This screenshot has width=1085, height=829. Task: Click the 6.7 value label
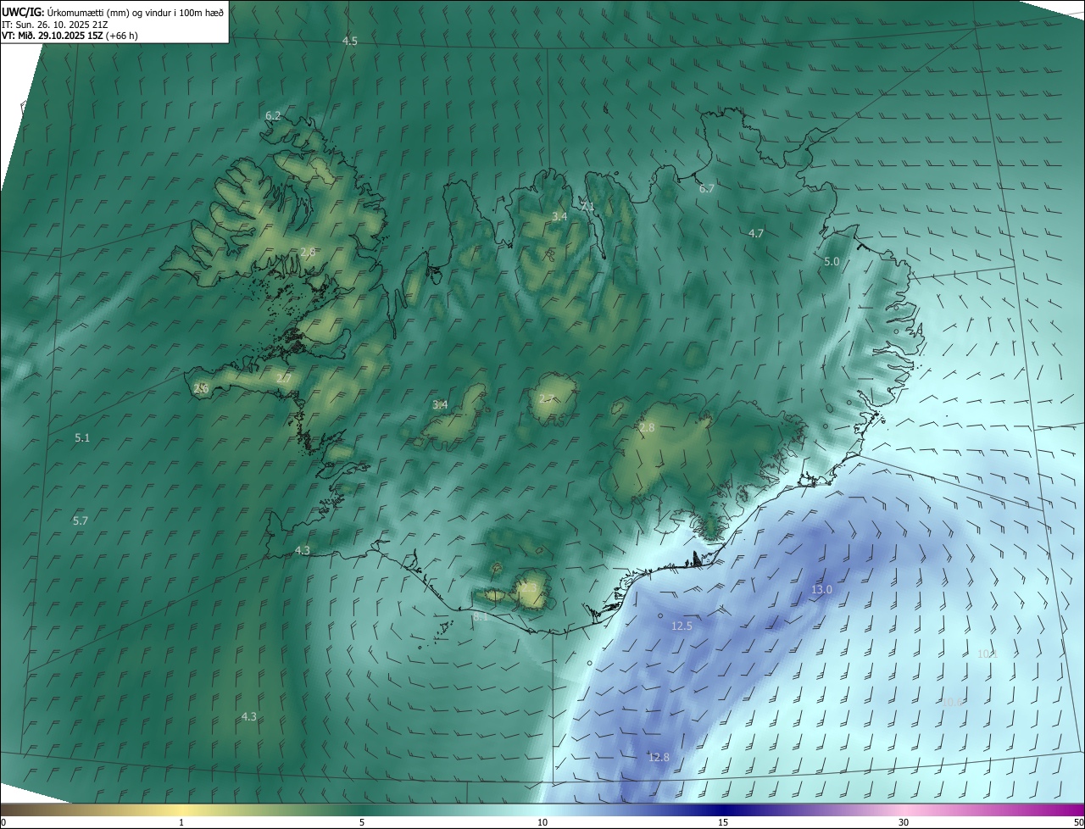pos(706,188)
